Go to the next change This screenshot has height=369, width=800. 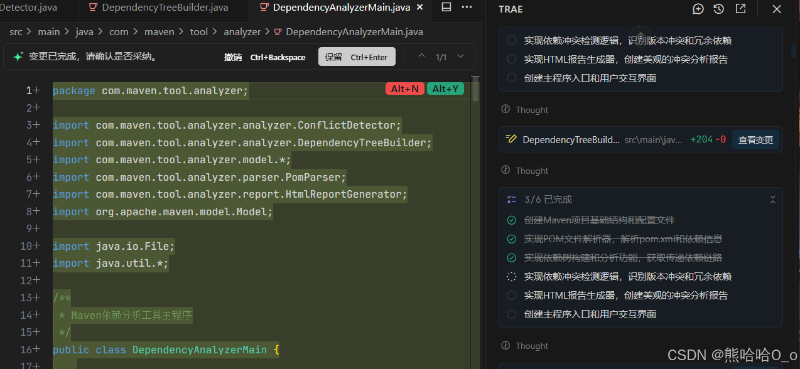point(461,56)
